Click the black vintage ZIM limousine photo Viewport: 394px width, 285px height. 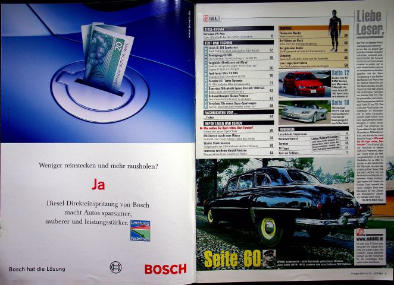280,202
